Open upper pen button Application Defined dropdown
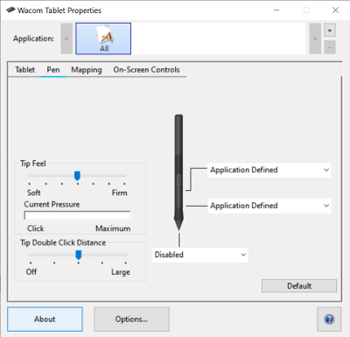 pos(269,170)
